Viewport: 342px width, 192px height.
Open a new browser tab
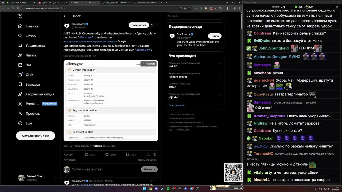[x=166, y=3]
